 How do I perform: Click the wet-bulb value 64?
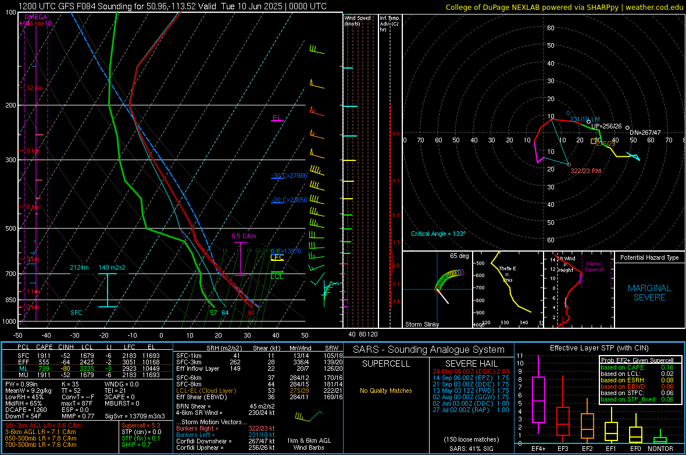(225, 313)
